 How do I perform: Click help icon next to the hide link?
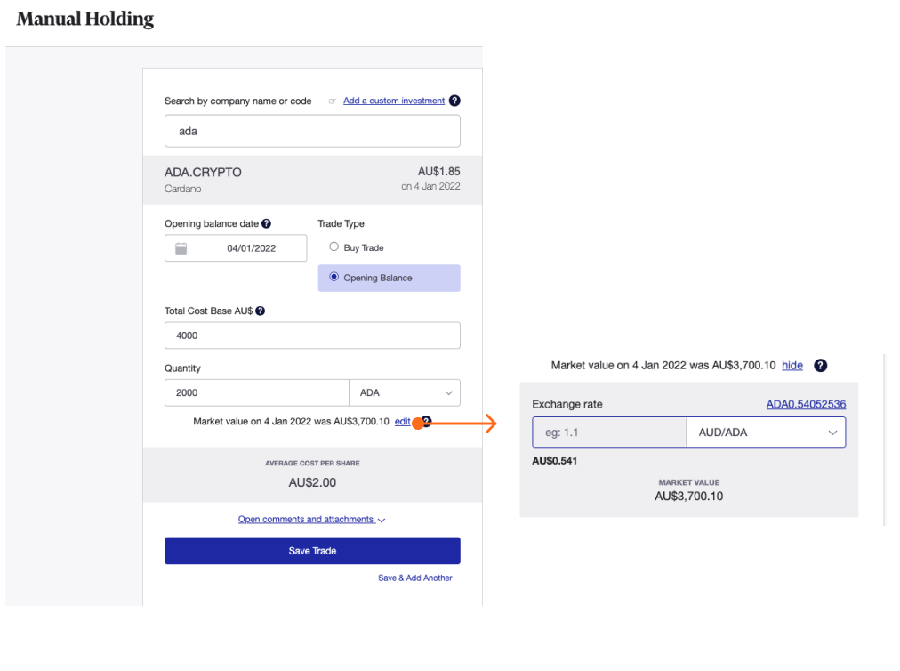click(821, 366)
